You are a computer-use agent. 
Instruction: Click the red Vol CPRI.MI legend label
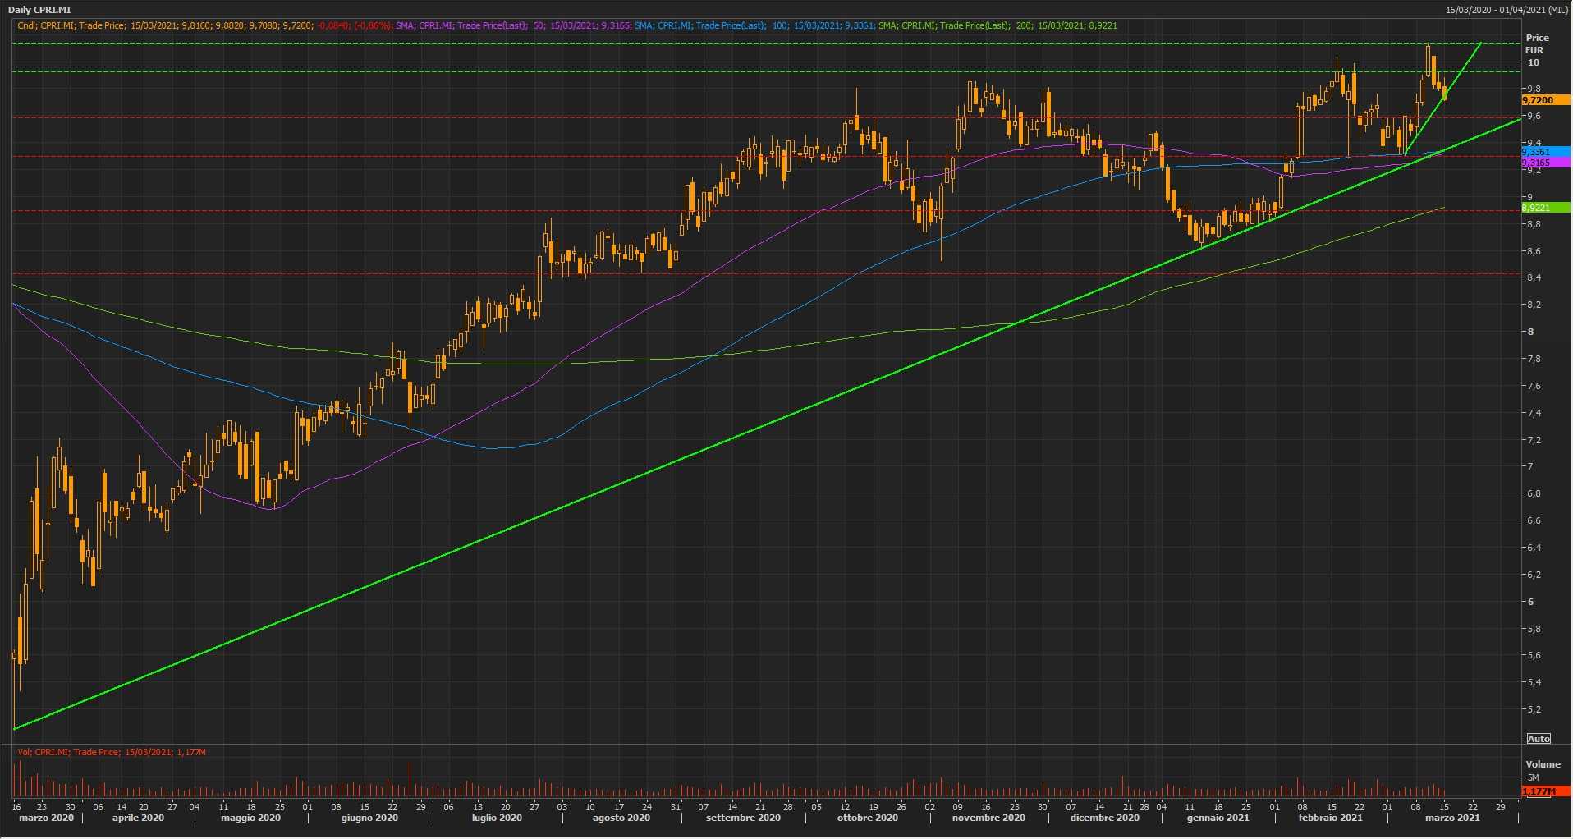coord(111,752)
